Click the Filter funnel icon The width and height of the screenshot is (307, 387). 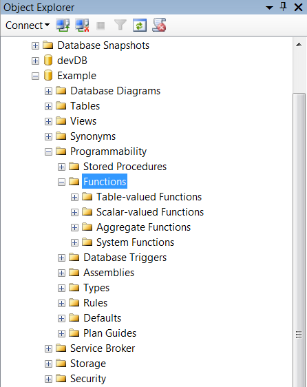tap(120, 25)
